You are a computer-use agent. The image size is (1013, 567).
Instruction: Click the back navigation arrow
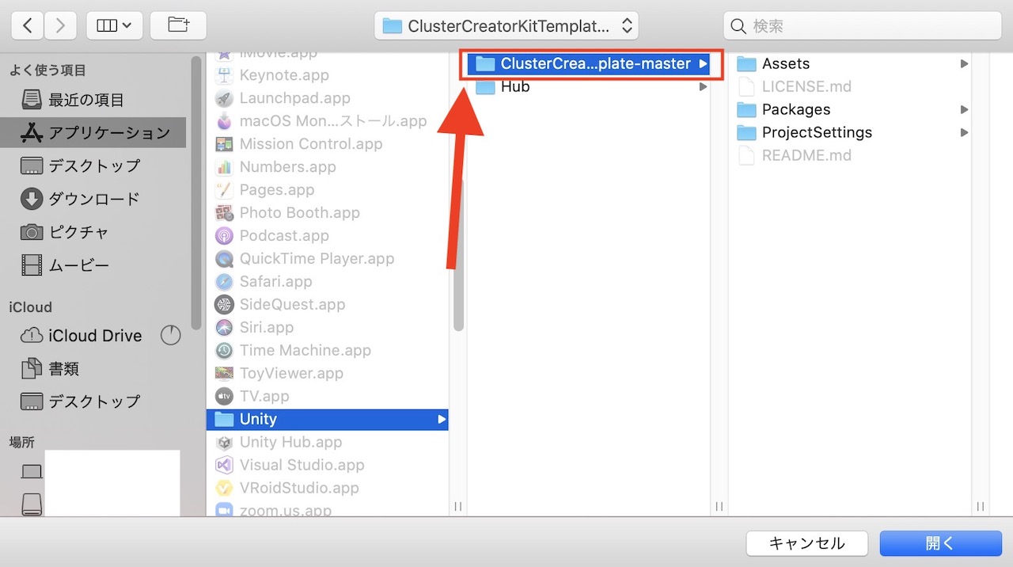click(x=28, y=26)
